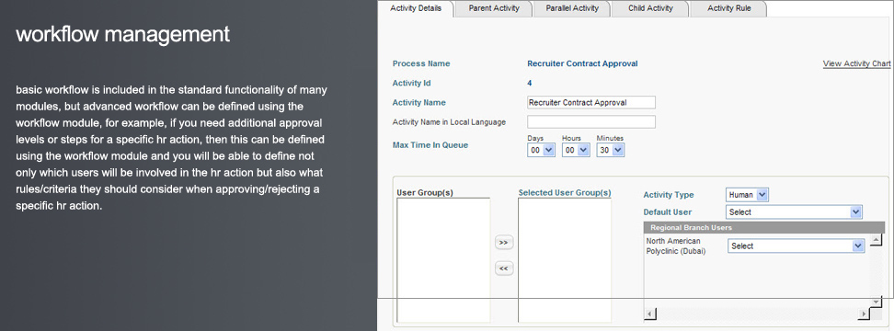Click inside the Selected User Group(s) list box
Screen dimensions: 894x331
coord(565,260)
